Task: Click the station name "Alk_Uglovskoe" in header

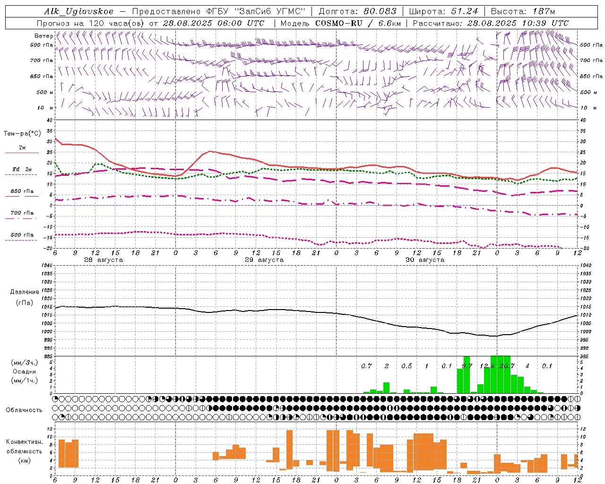Action: pyautogui.click(x=79, y=11)
